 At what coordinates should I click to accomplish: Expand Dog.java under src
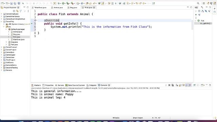point(6,42)
